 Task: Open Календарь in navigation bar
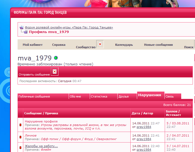click(x=124, y=45)
